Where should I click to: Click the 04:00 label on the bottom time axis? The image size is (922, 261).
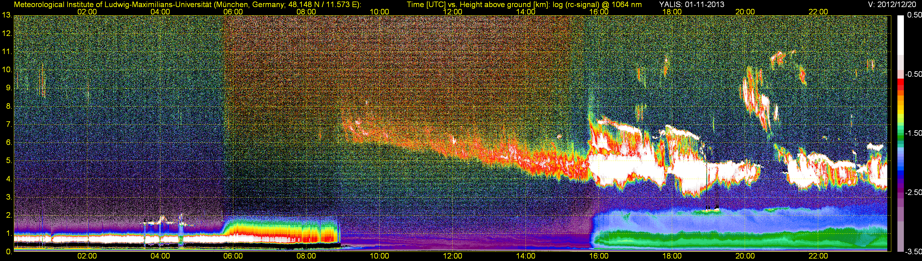(x=160, y=256)
